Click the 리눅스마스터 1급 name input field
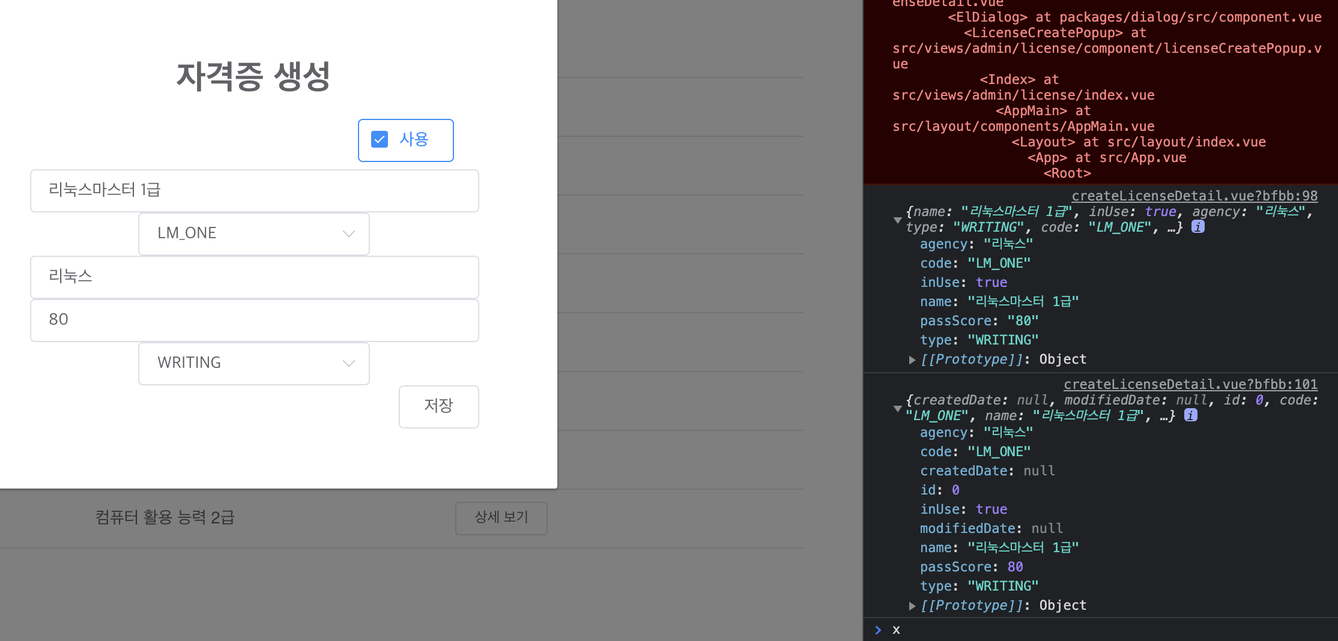This screenshot has width=1338, height=641. [x=255, y=191]
